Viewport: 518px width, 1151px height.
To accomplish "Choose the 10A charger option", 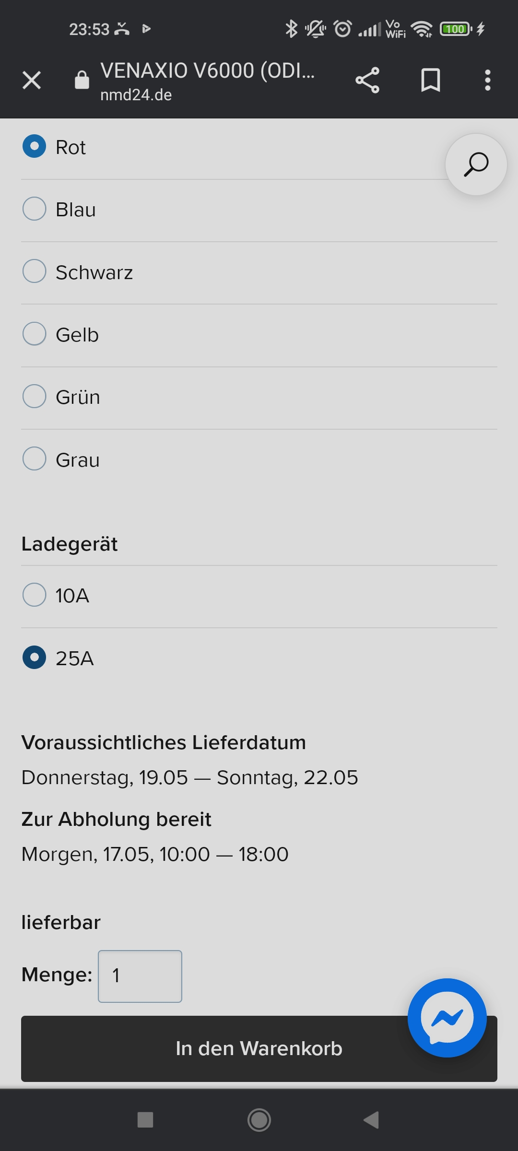I will tap(35, 595).
